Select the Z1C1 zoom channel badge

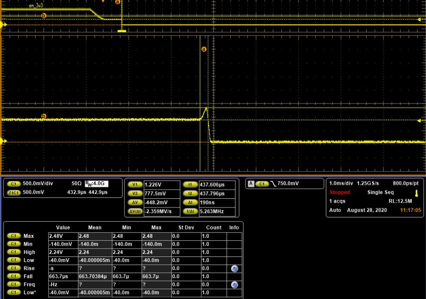(14, 192)
